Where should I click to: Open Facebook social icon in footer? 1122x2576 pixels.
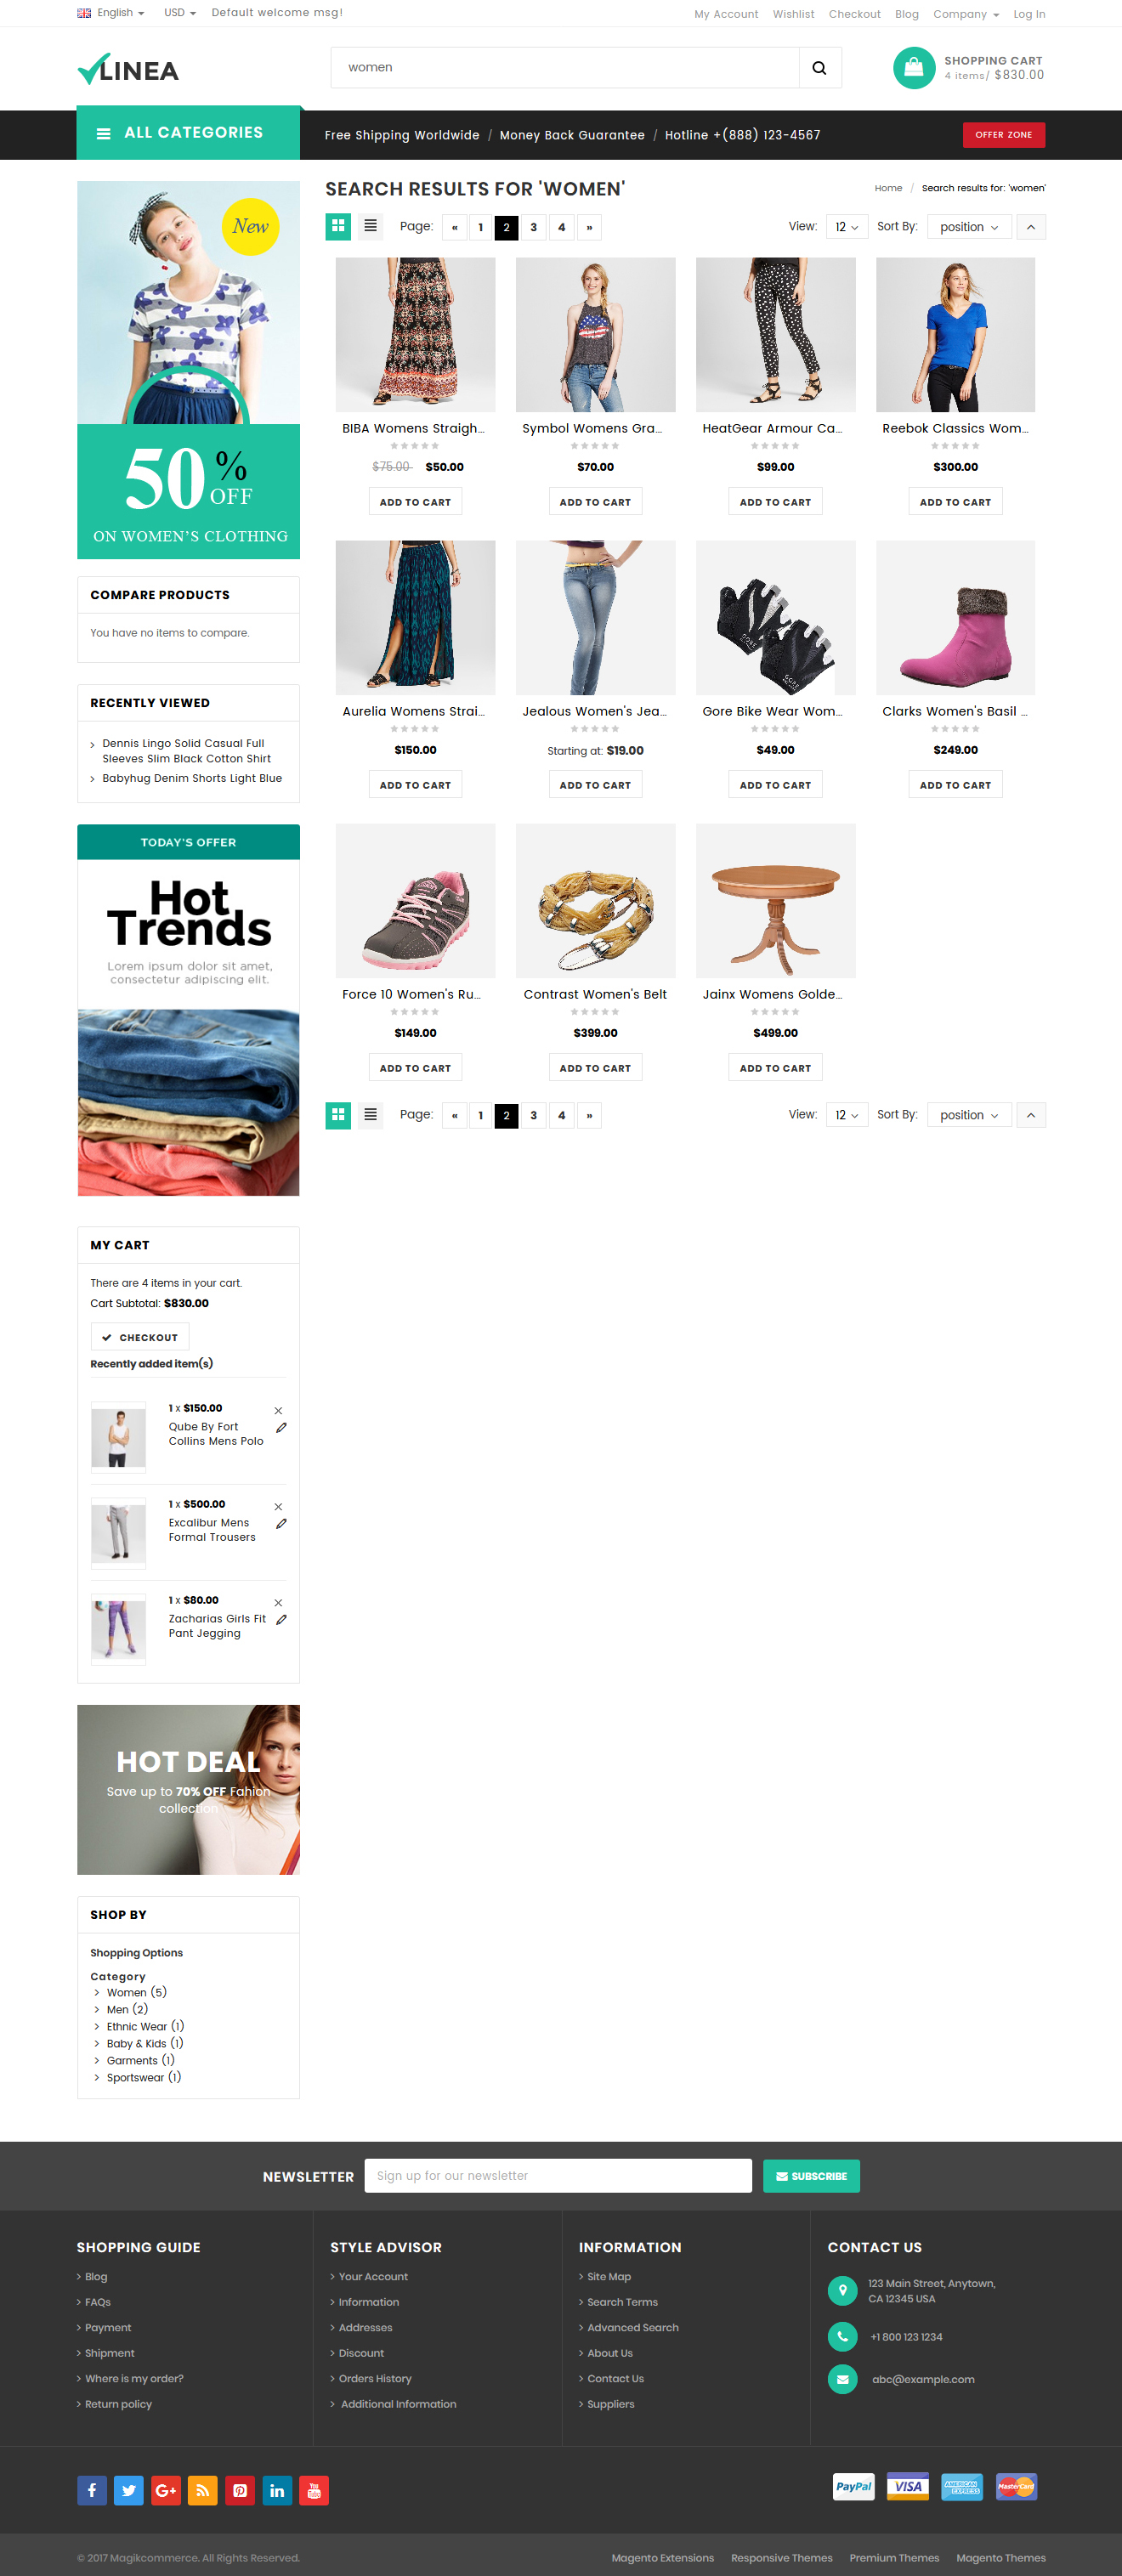92,2490
